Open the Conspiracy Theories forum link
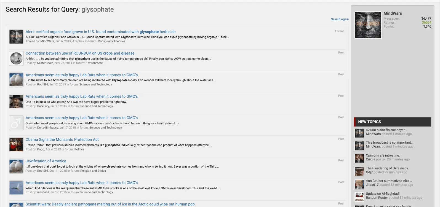The image size is (440, 207). point(111,41)
